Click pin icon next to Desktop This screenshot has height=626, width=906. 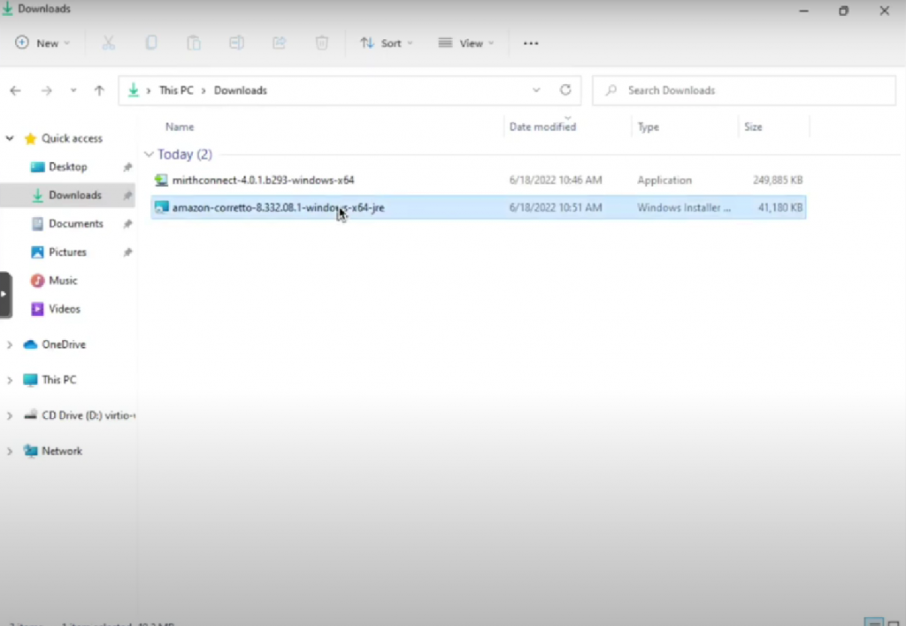[x=127, y=167]
